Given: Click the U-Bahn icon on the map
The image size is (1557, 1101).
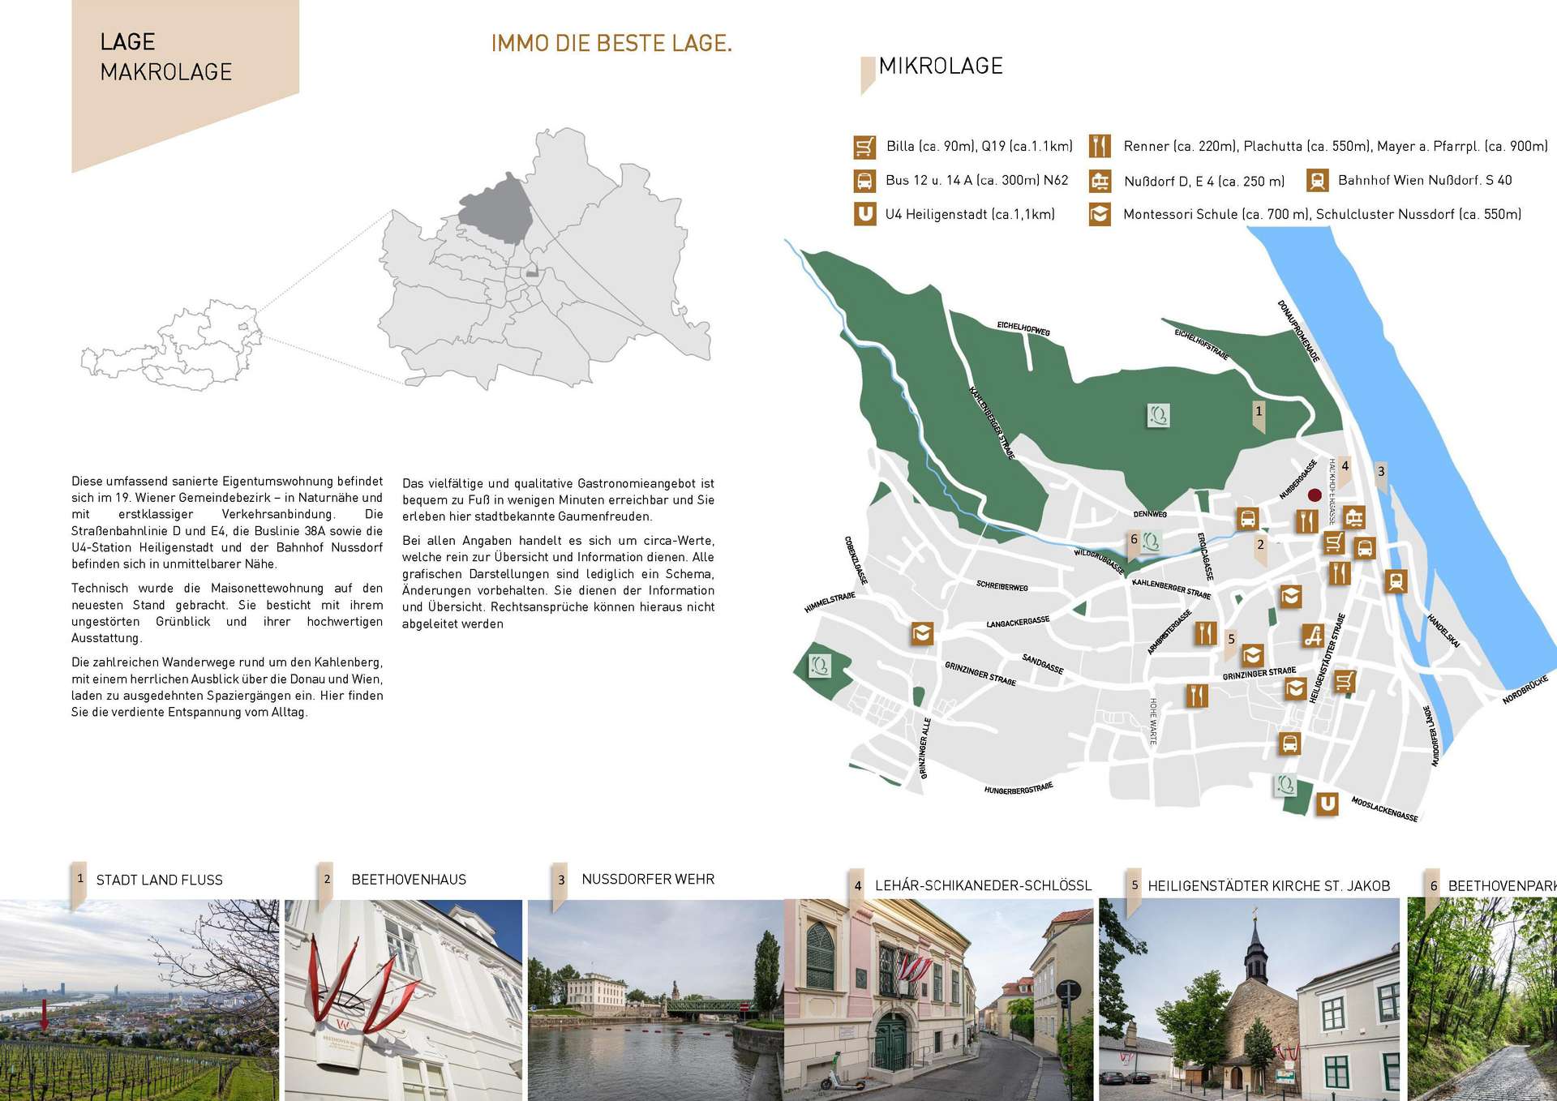Looking at the screenshot, I should click(x=1326, y=803).
